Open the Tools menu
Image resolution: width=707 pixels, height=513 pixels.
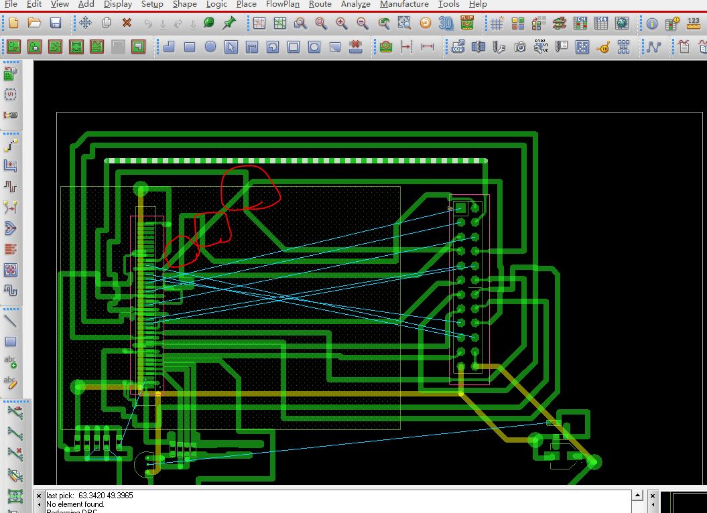(x=448, y=4)
